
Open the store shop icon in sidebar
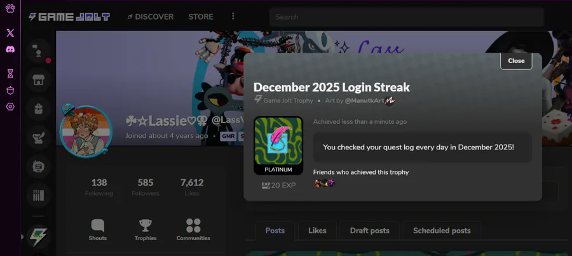coord(38,80)
